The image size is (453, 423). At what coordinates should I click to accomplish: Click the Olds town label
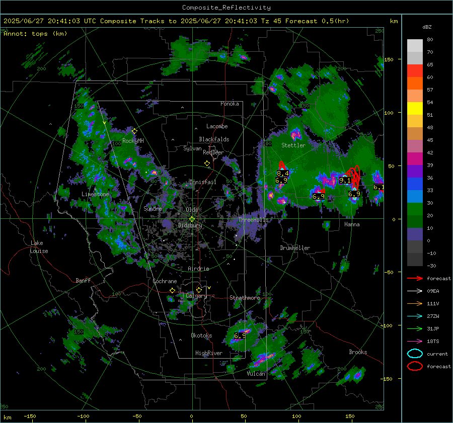coord(192,210)
